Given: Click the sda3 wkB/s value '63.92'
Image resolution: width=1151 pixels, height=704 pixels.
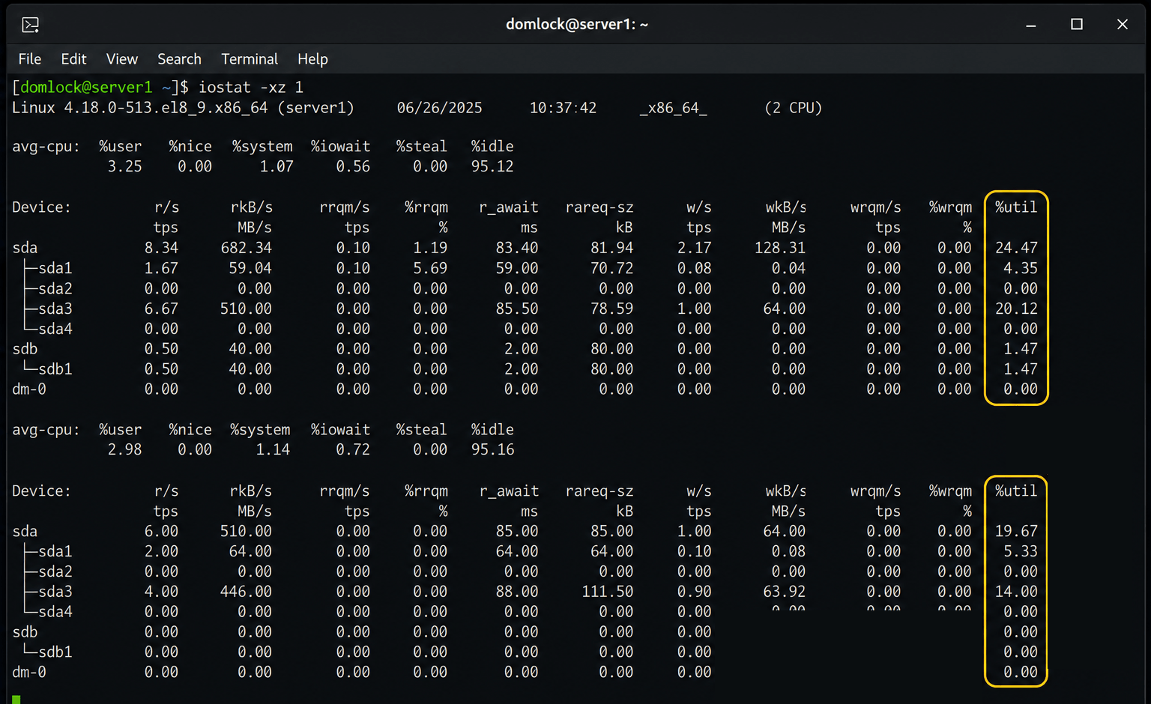Looking at the screenshot, I should coord(785,592).
